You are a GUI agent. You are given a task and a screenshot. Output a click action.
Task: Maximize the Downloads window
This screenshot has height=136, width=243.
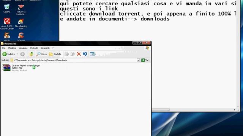(140, 43)
